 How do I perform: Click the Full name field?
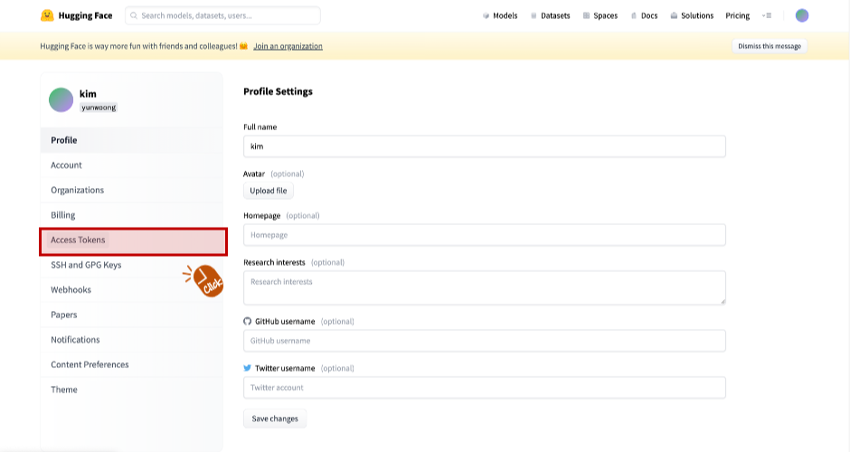(485, 146)
